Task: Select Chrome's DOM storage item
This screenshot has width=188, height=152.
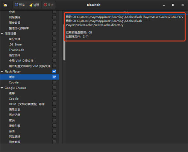Action: click(27, 104)
